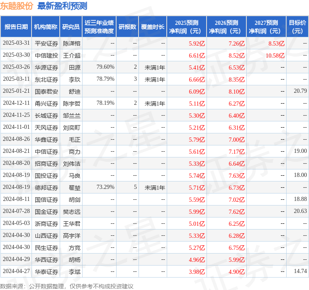The width and height of the screenshot is (309, 290).
Task: Click 6.66亿 in 东北证券 row
Action: [x=197, y=80]
